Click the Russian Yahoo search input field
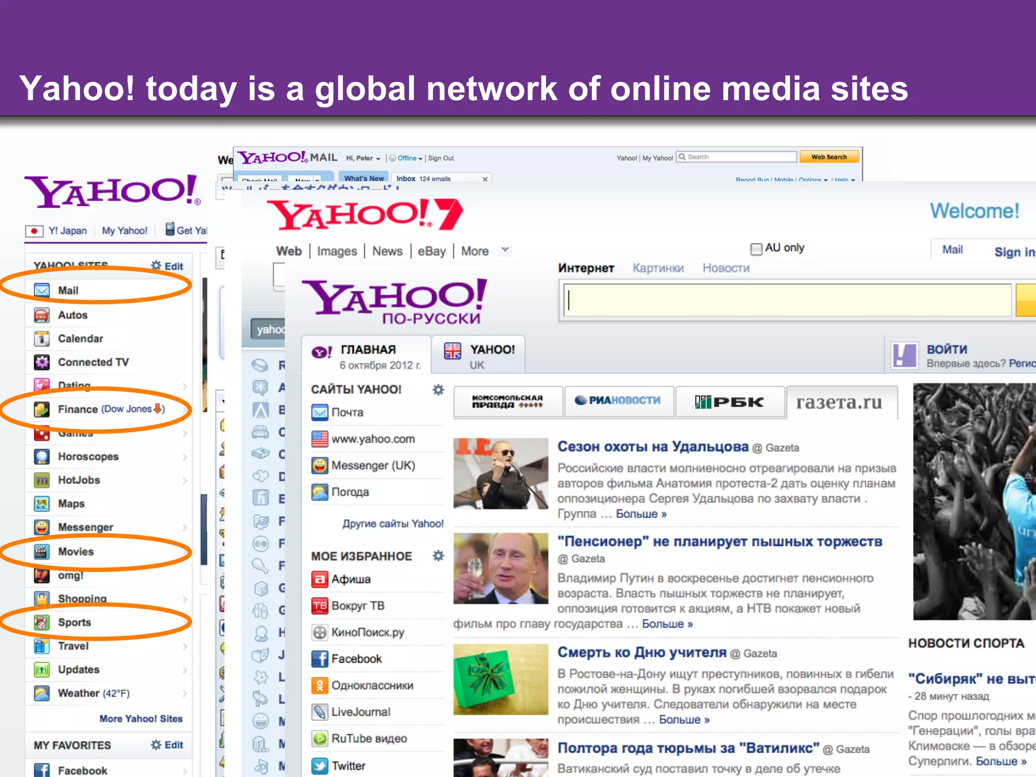 787,300
